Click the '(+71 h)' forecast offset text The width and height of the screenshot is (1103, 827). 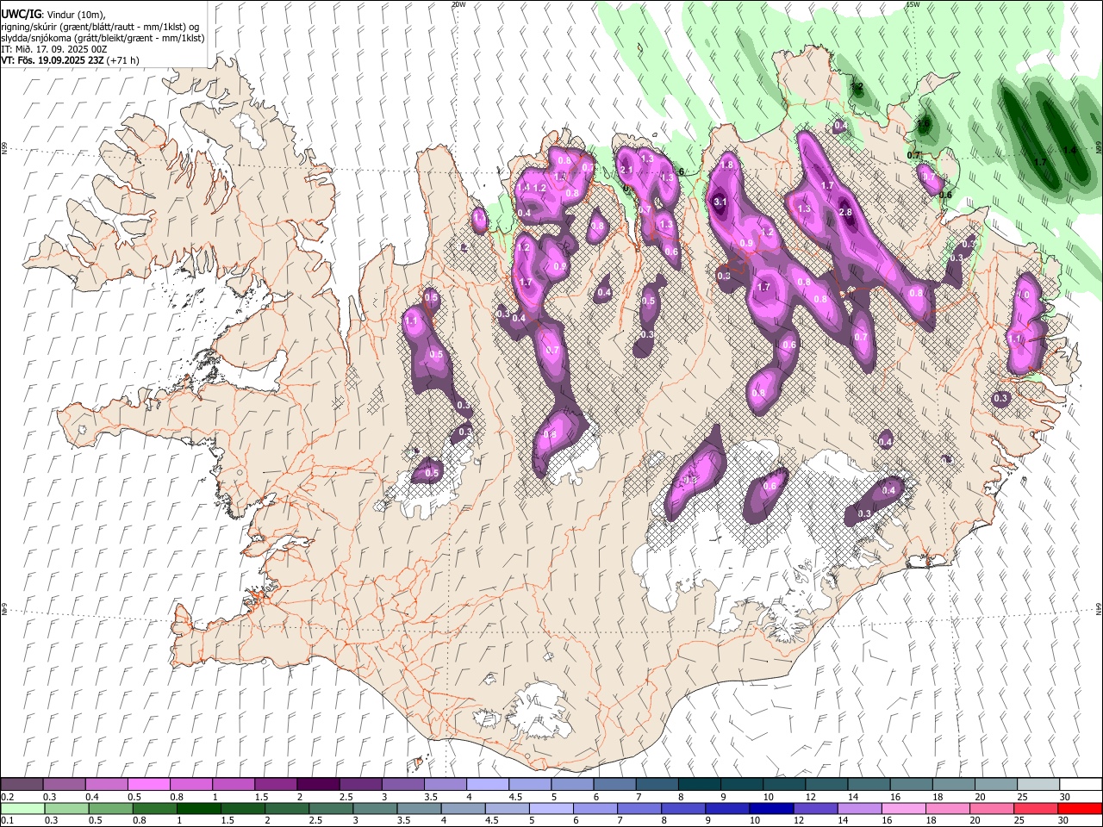coord(122,60)
